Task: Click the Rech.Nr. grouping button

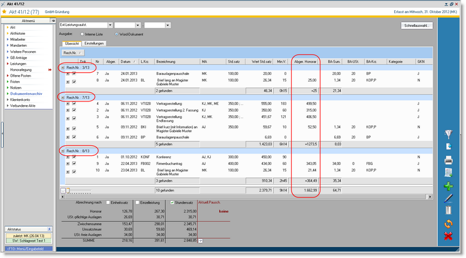Action: coord(73,53)
